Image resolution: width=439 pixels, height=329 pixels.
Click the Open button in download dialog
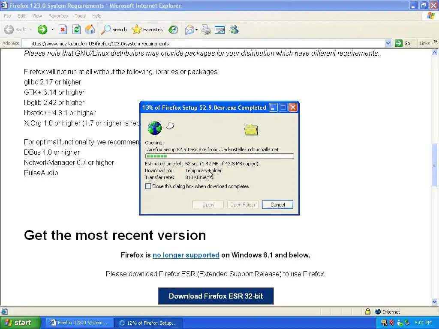tap(208, 204)
